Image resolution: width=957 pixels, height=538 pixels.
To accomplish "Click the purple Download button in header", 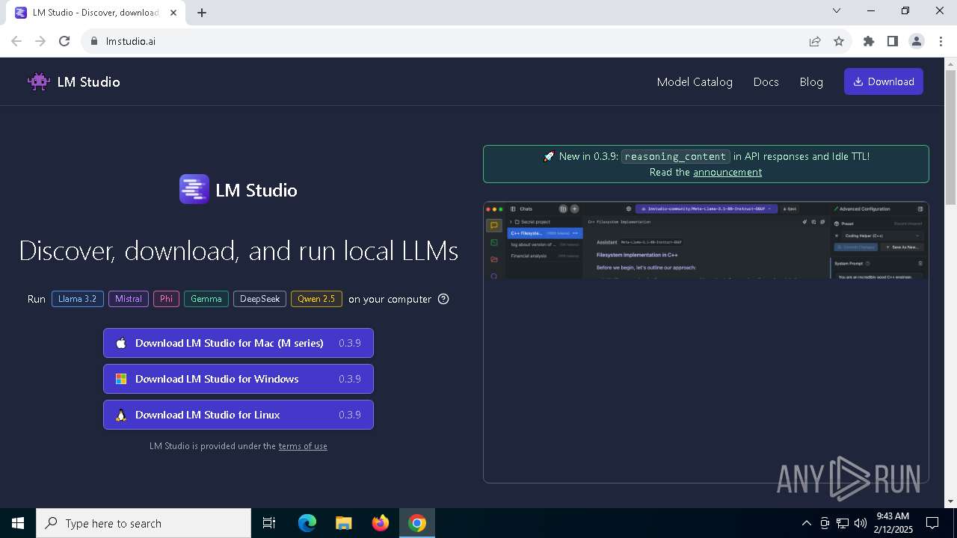I will click(883, 81).
